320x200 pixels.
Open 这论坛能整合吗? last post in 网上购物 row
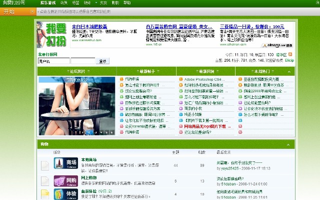click(230, 178)
